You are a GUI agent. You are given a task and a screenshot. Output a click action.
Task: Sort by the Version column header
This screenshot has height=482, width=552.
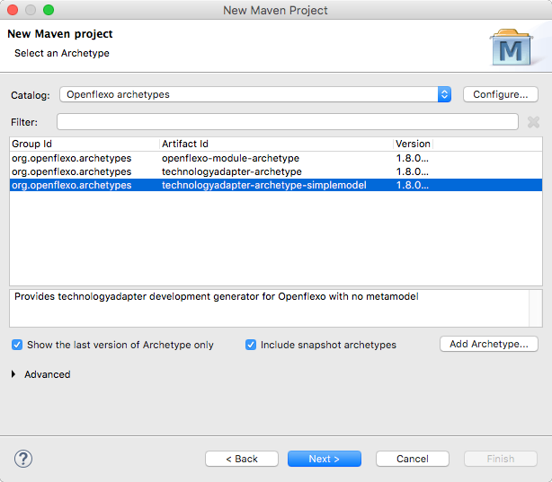tap(413, 144)
